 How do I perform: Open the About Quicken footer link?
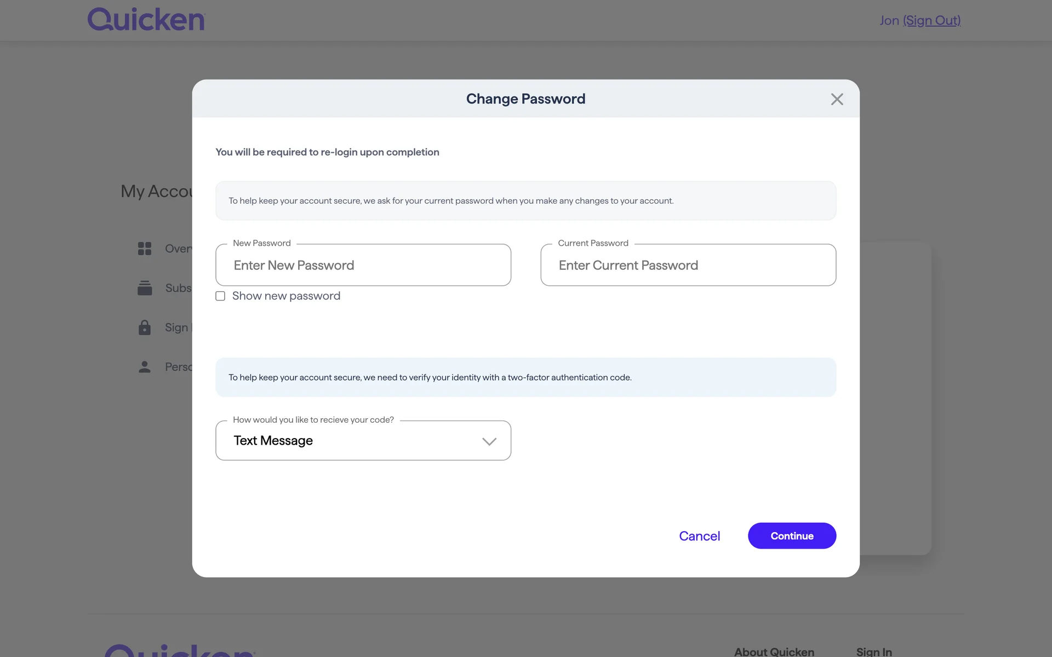coord(774,651)
